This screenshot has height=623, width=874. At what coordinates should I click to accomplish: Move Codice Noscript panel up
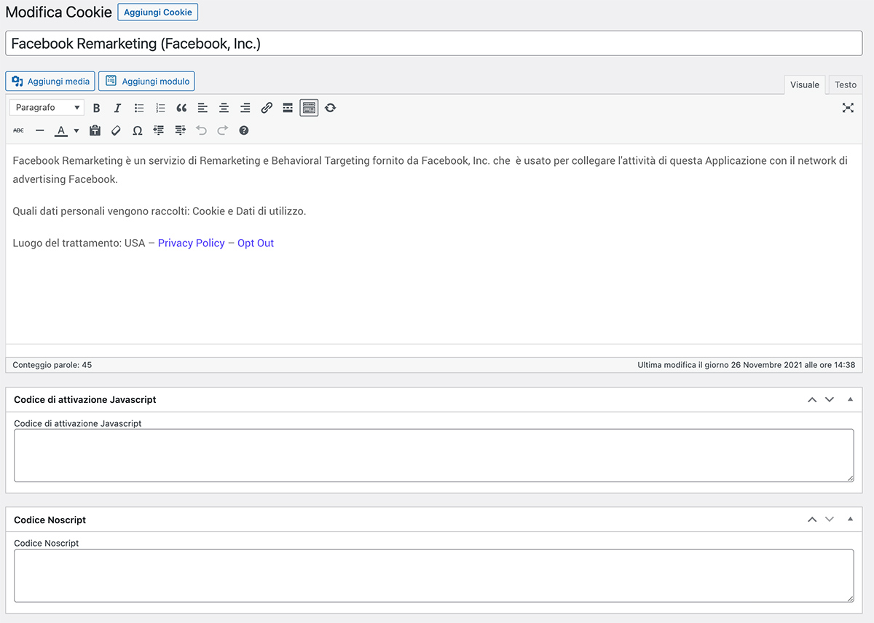pos(812,520)
